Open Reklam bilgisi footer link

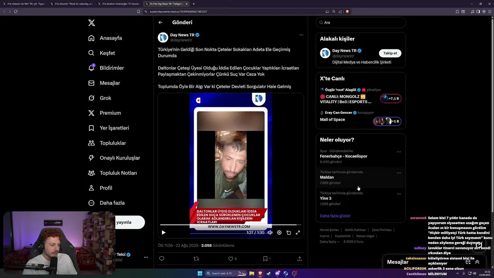366,236
